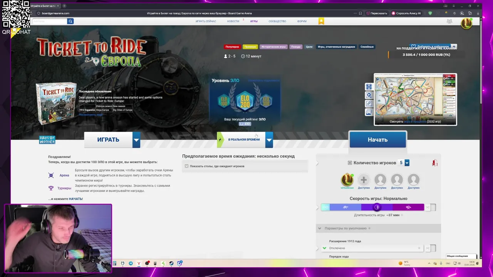Click the top side icon beside game preview

pos(369,87)
